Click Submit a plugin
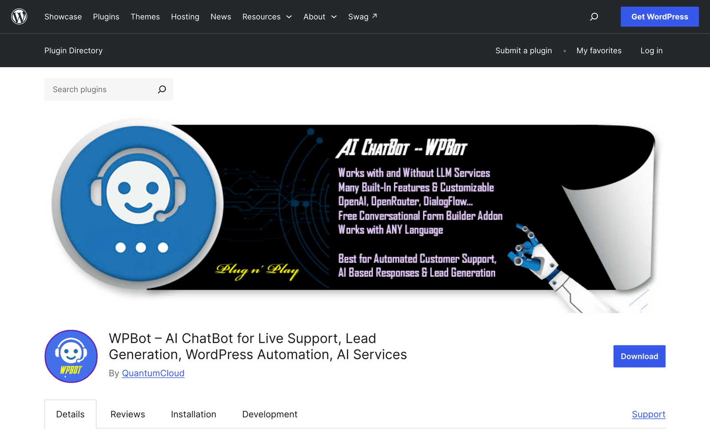Image resolution: width=710 pixels, height=444 pixels. [524, 51]
